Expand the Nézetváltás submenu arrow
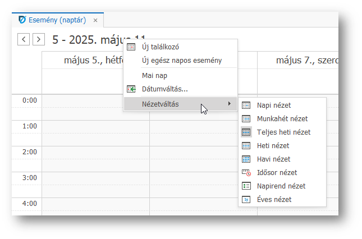Image resolution: width=362 pixels, height=239 pixels. 229,104
